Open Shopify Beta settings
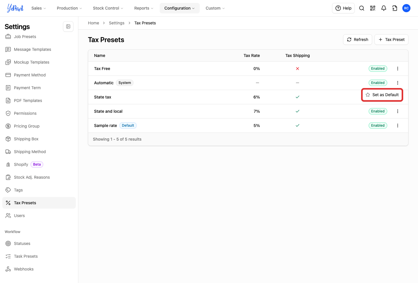Viewport: 418px width, 283px height. point(39,164)
